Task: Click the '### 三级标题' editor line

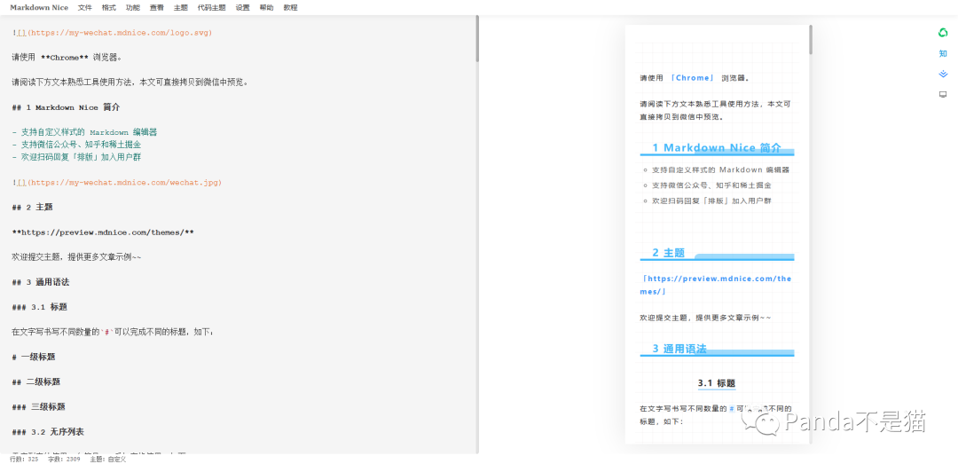Action: click(38, 406)
